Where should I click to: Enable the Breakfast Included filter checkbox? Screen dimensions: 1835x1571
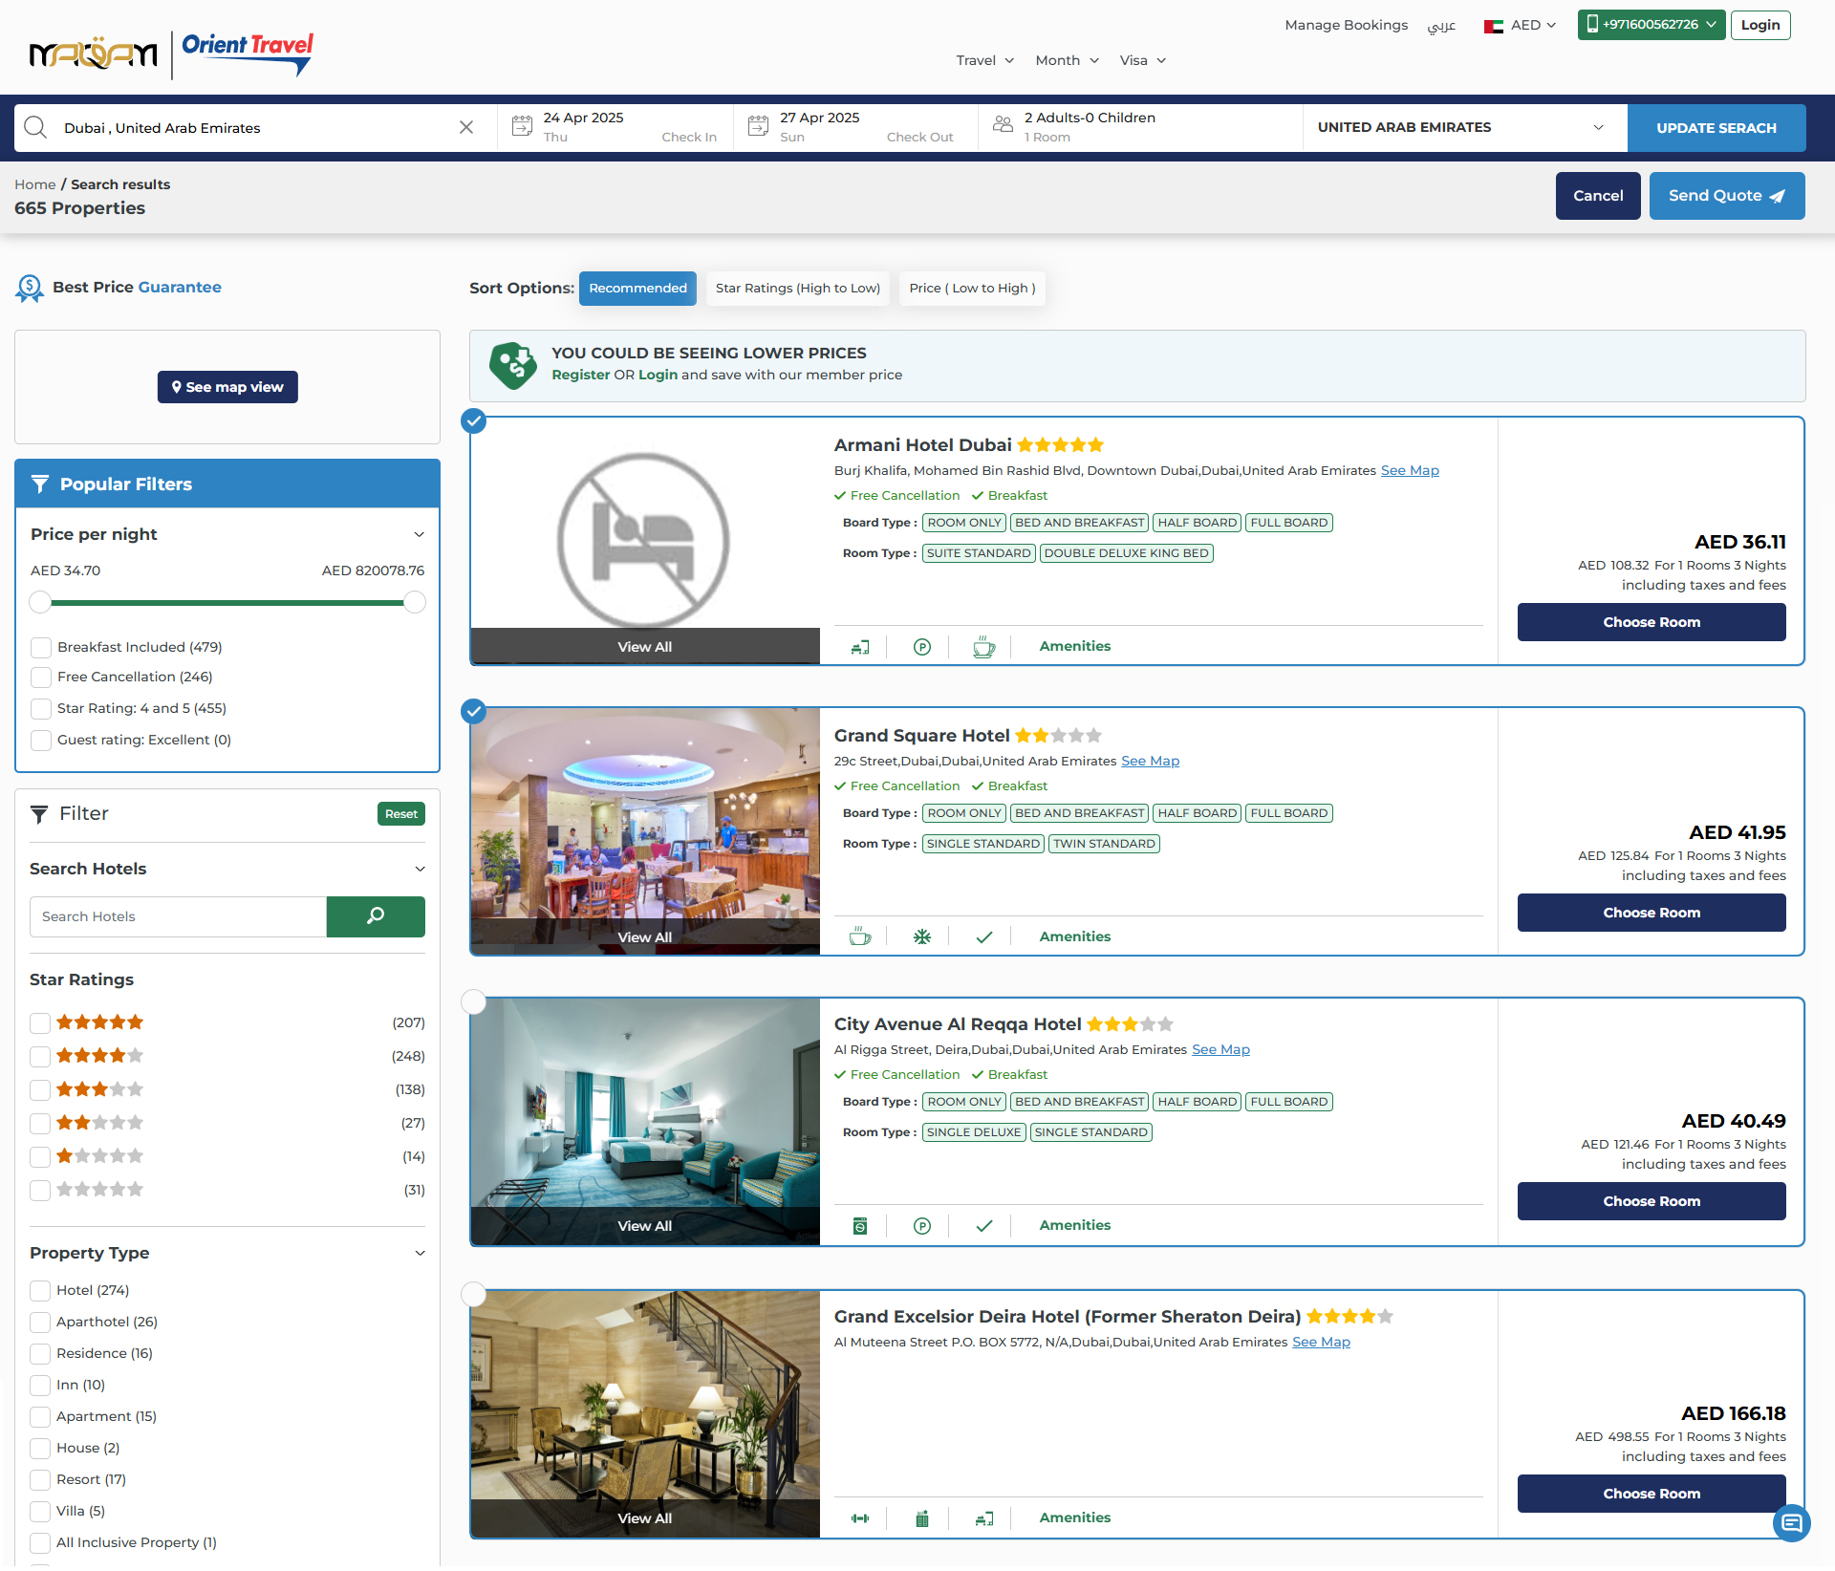(x=41, y=648)
